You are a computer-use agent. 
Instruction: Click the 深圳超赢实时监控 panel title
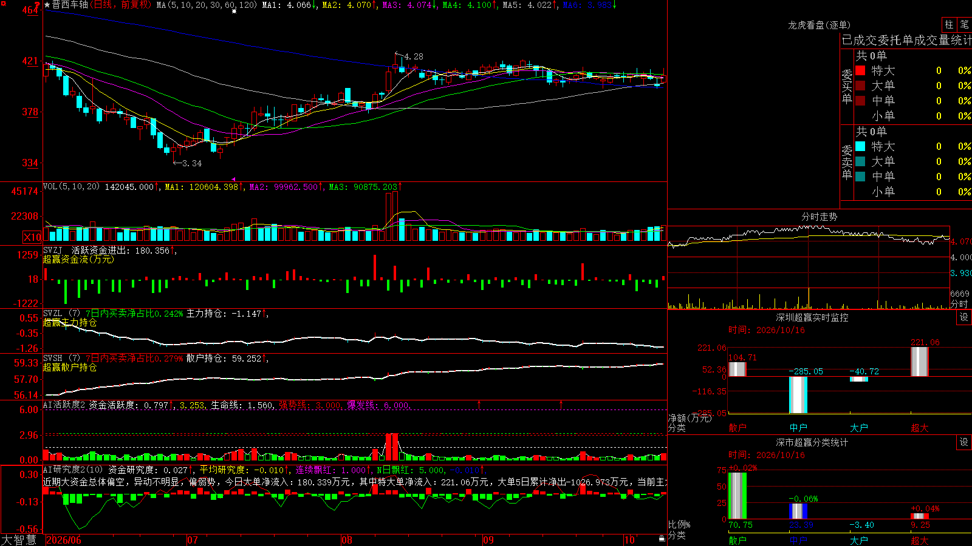pyautogui.click(x=812, y=317)
